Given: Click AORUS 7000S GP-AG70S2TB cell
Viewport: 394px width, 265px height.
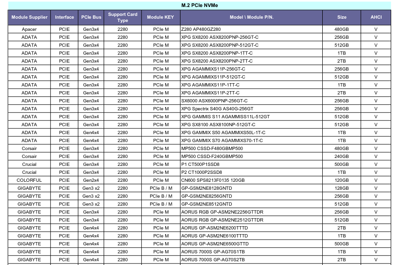Looking at the screenshot, I should 251,260.
